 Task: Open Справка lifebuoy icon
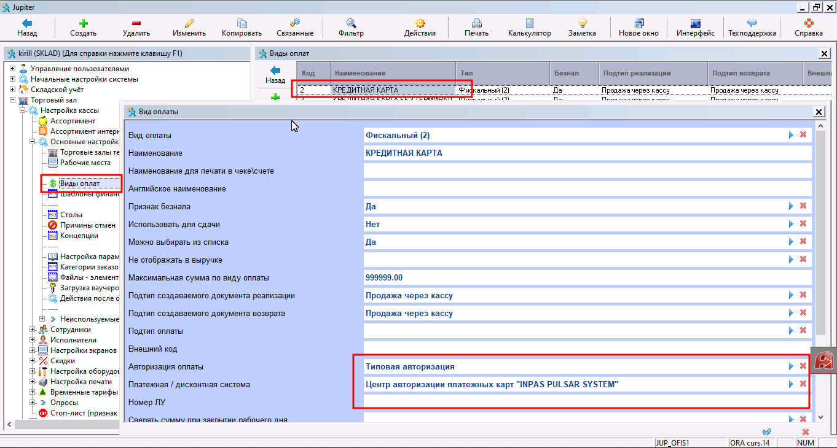[809, 23]
